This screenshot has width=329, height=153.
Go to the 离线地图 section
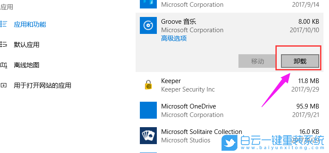click(26, 65)
